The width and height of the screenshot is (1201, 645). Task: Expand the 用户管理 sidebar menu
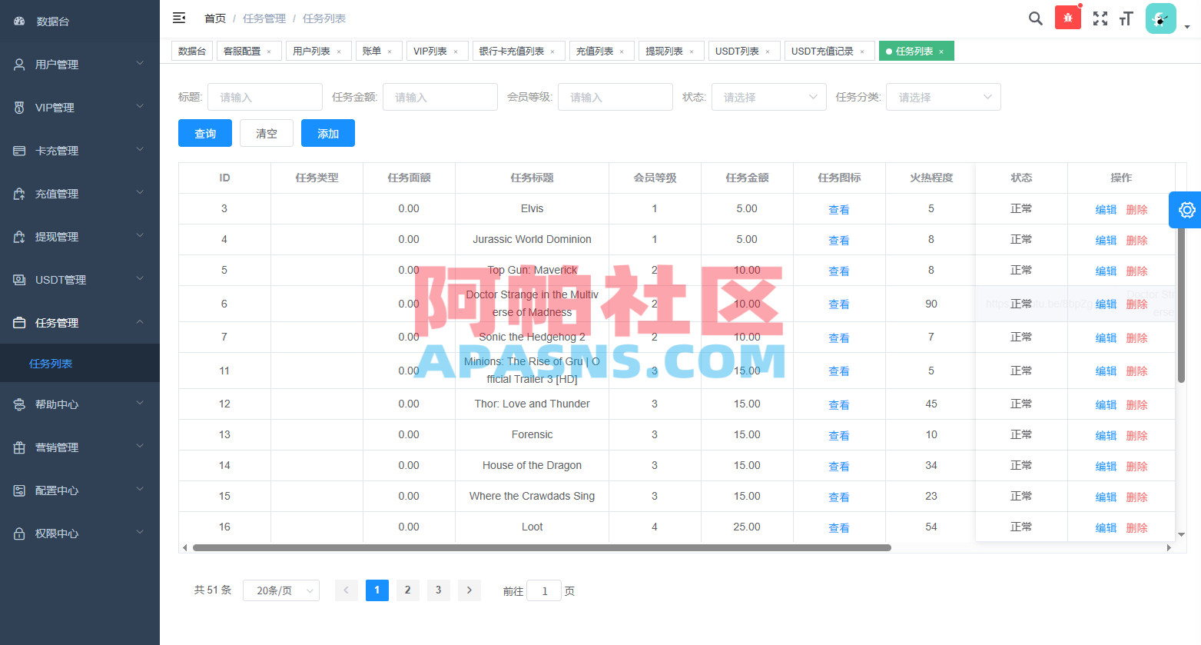click(80, 65)
